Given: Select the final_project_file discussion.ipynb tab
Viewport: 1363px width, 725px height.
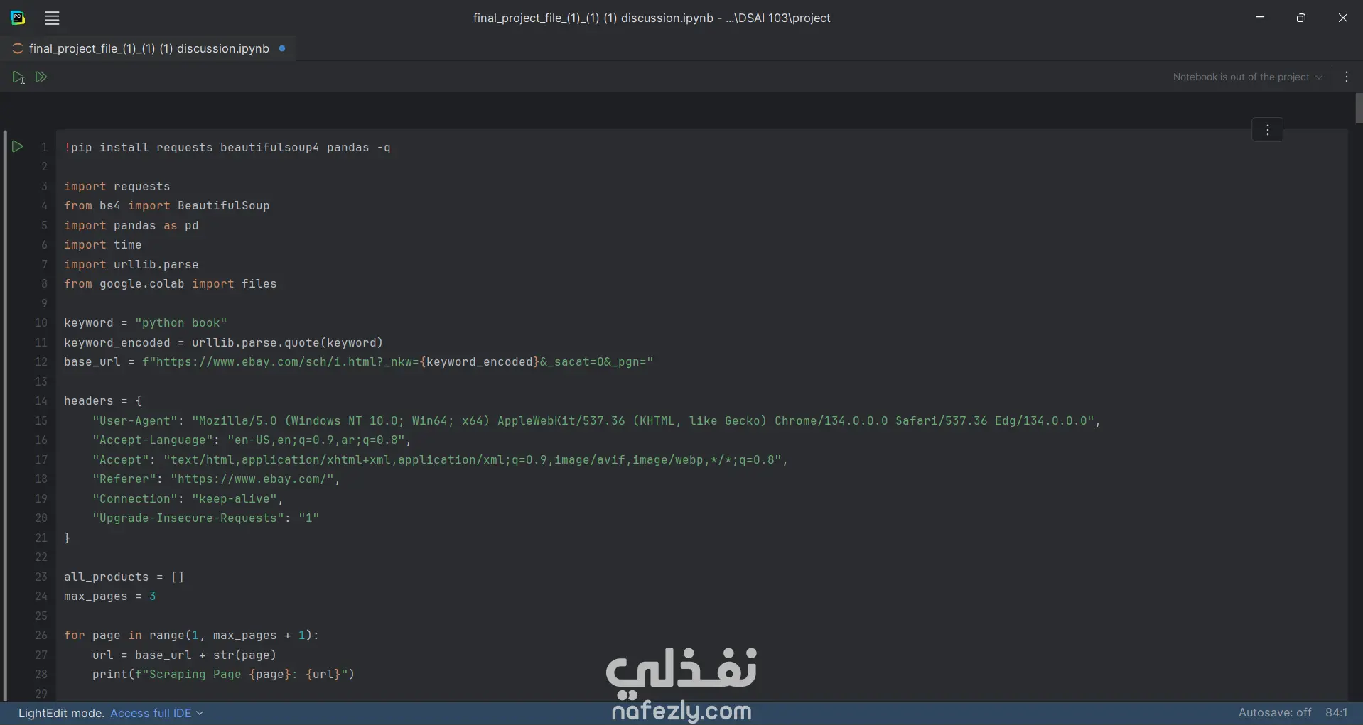Looking at the screenshot, I should pos(149,48).
